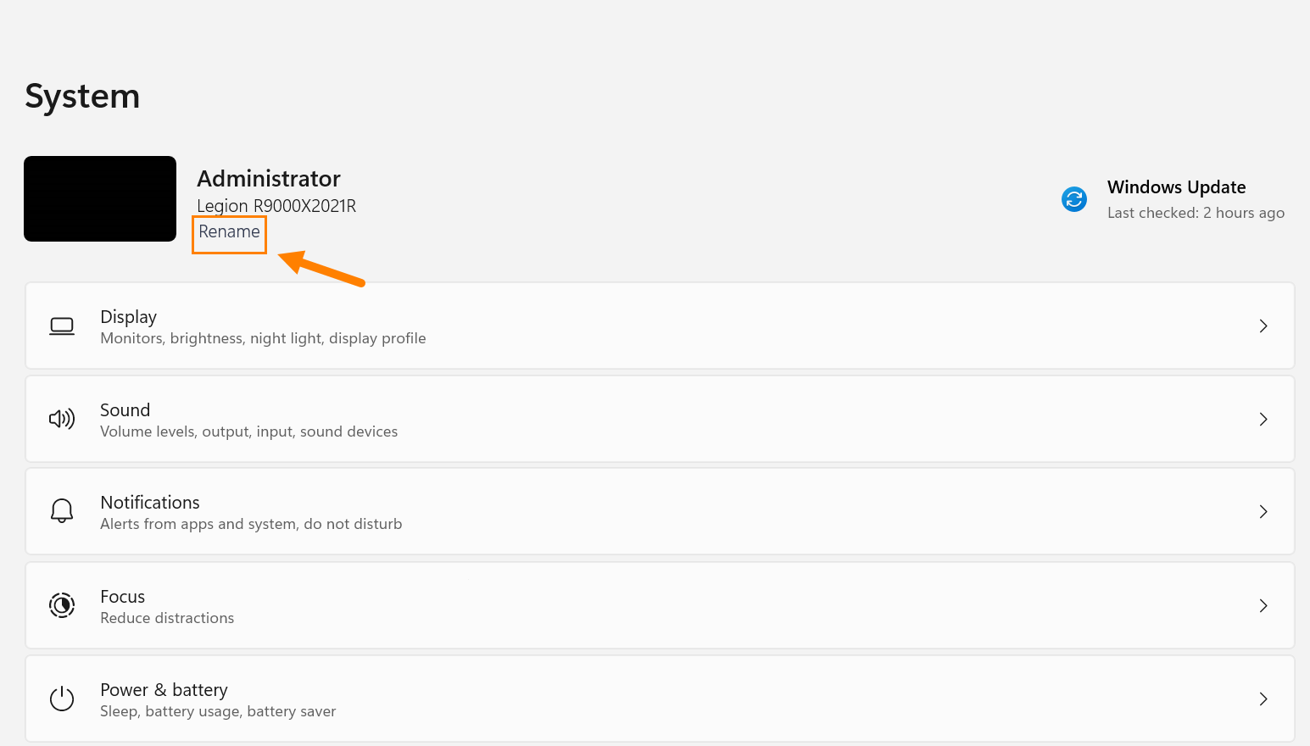Click the Windows Update sync icon
The width and height of the screenshot is (1310, 746).
pos(1074,199)
